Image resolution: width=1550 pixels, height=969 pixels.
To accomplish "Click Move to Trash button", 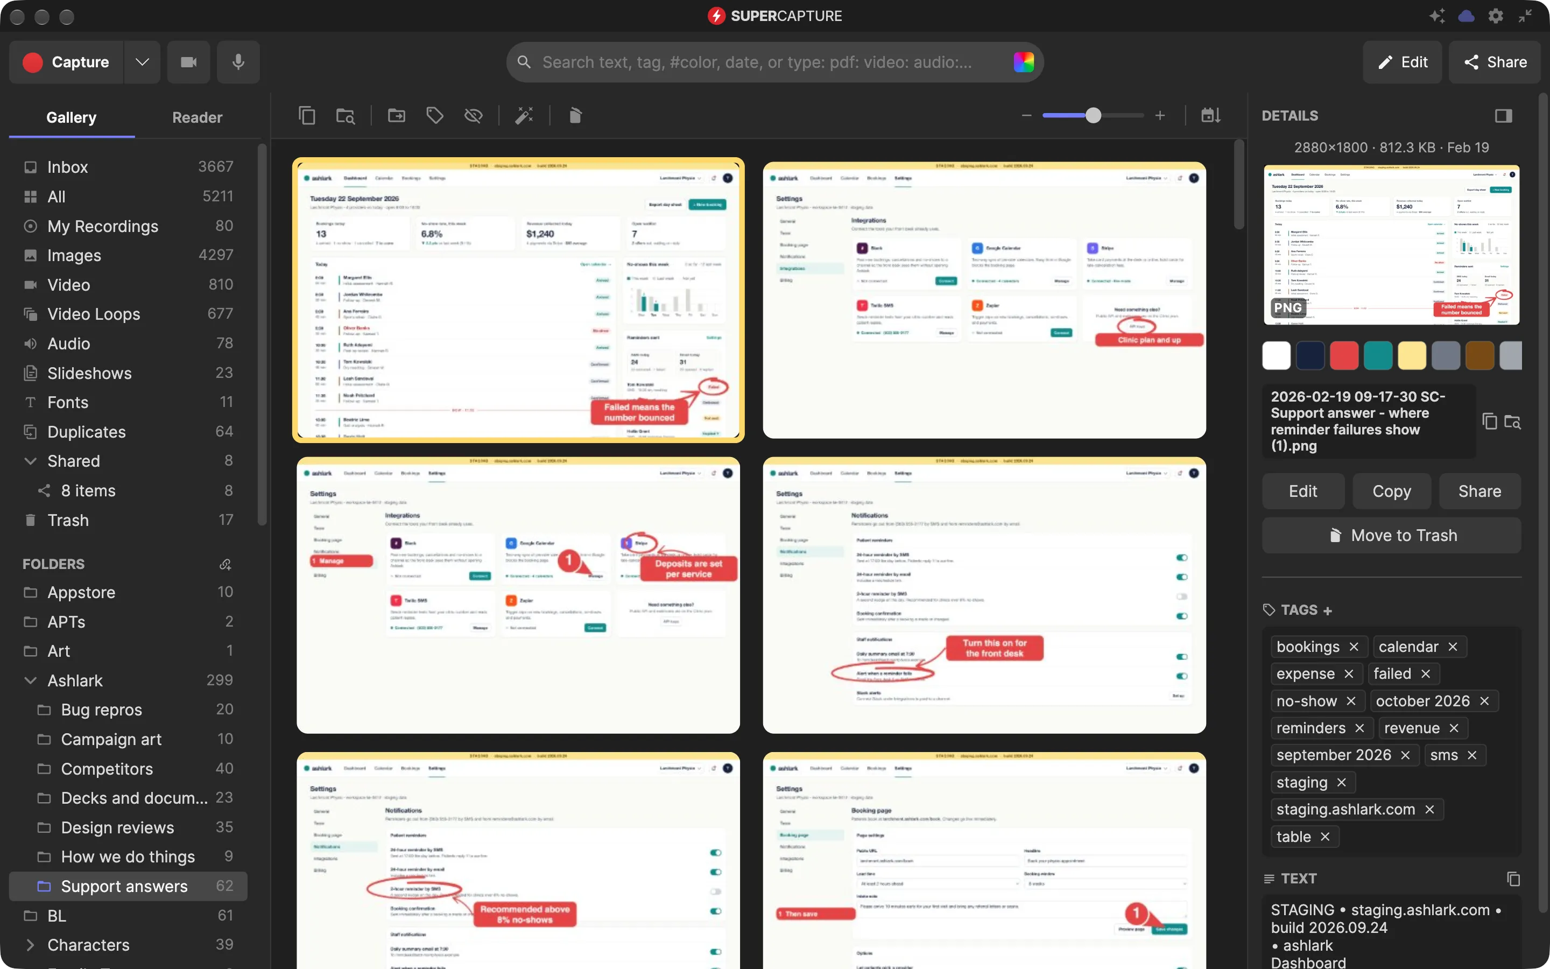I will [x=1391, y=535].
